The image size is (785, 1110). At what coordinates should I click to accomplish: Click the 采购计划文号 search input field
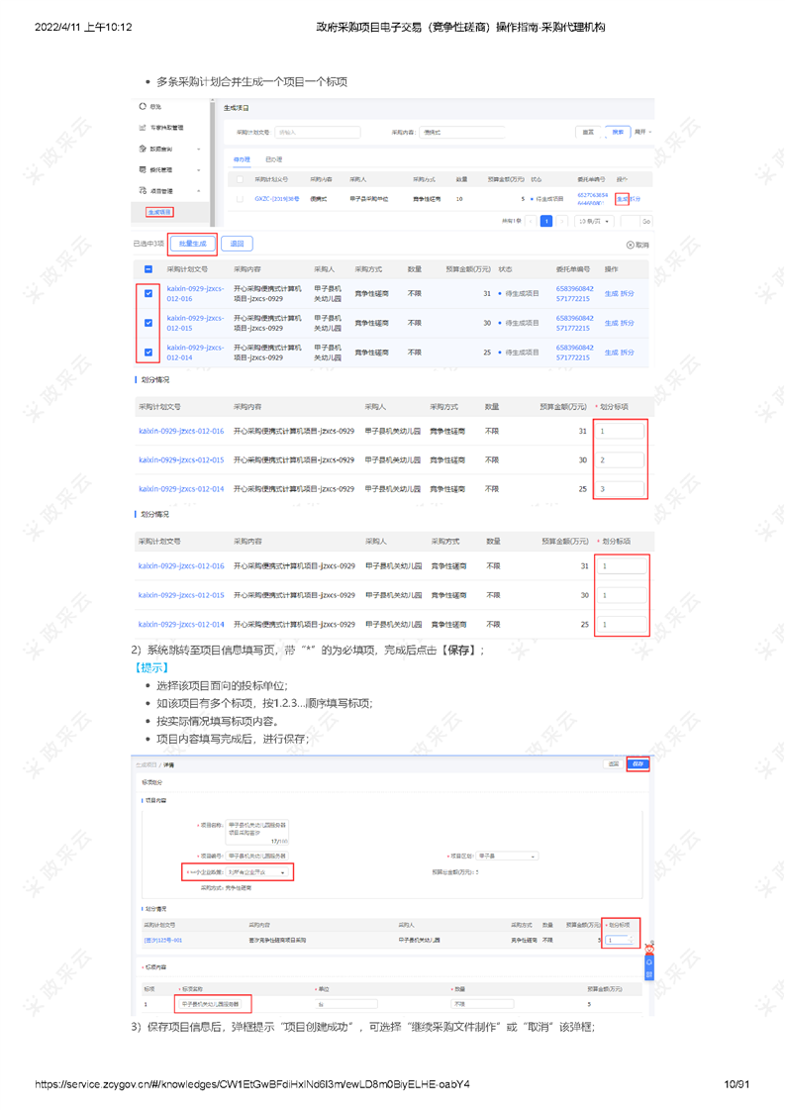[316, 132]
